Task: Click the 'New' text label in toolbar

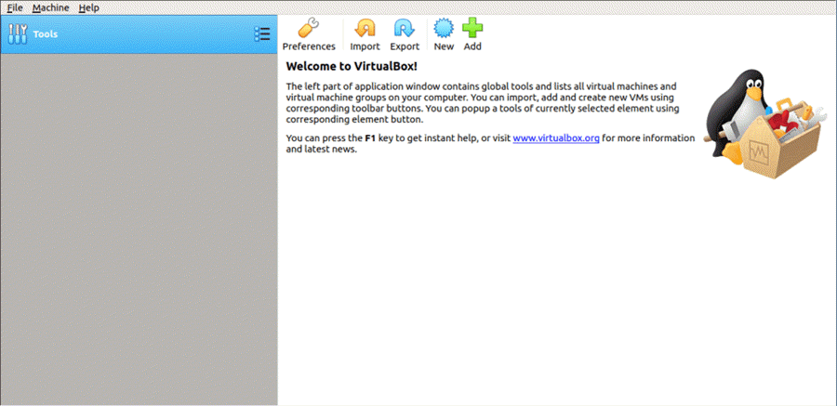Action: coord(444,46)
